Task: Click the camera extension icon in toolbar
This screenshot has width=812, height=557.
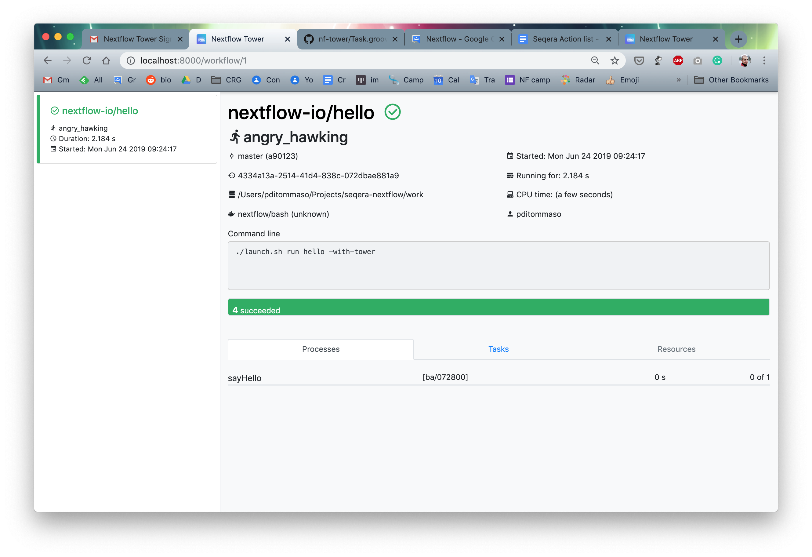Action: (x=698, y=60)
